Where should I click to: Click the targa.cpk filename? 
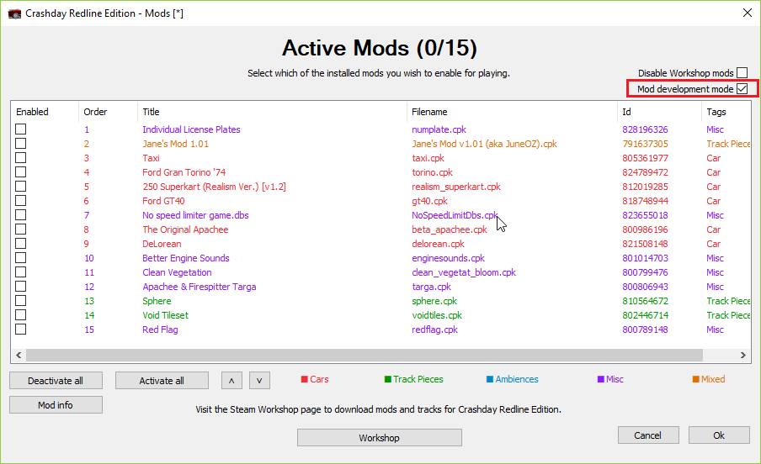point(432,287)
